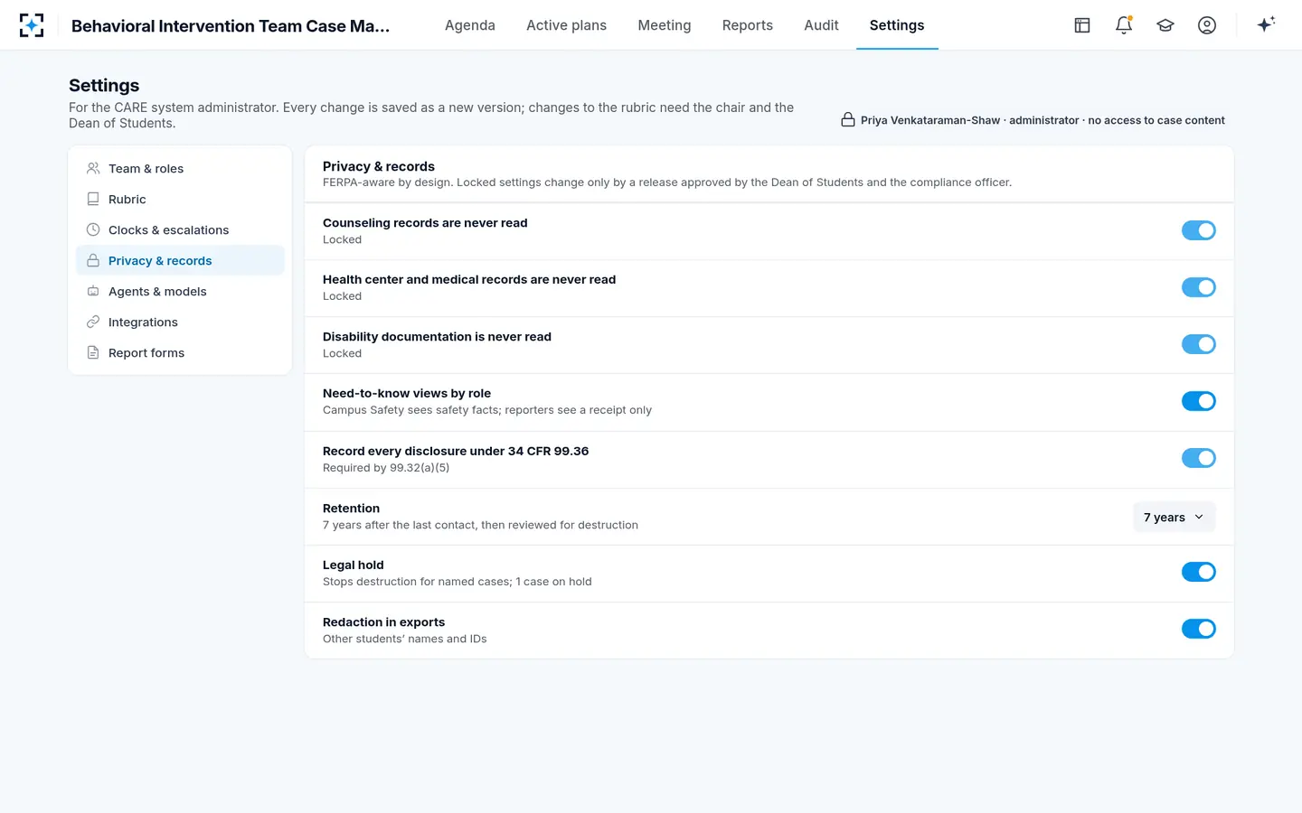Toggle Record every disclosure under 34 CFR
The image size is (1302, 813).
coord(1198,458)
